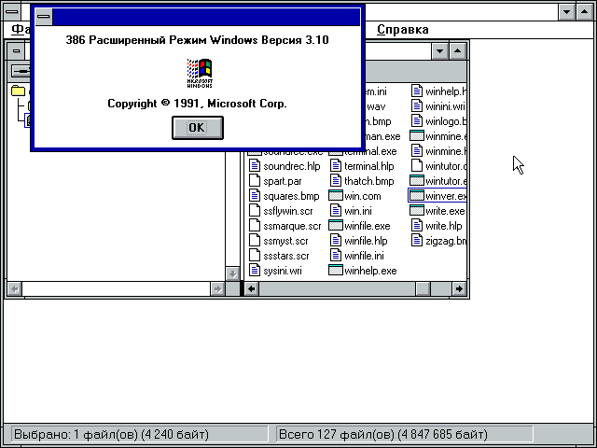The width and height of the screenshot is (597, 448).
Task: Click the Microsoft Windows logo in dialog
Action: 200,73
